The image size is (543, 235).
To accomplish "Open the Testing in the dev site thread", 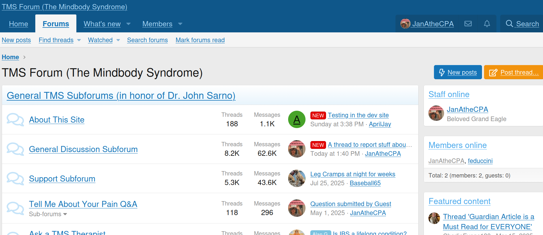I will tap(358, 115).
